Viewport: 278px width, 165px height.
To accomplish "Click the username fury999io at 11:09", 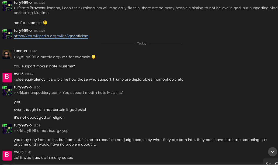I will [x=23, y=125].
